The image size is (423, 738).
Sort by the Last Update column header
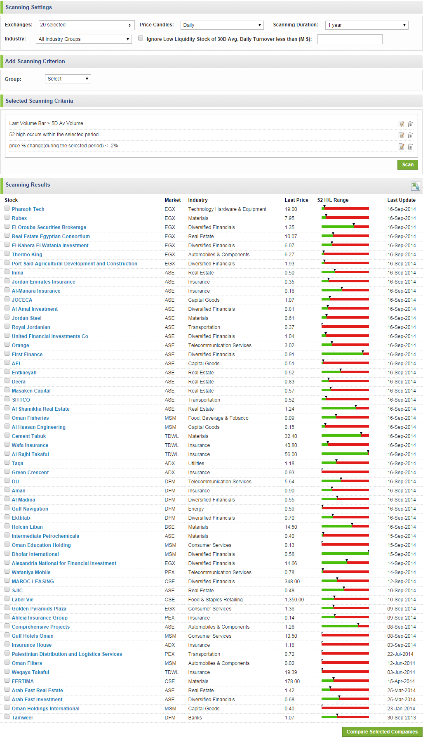click(402, 200)
